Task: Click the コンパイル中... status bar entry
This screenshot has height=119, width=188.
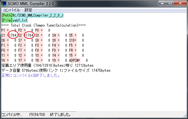Action: pyautogui.click(x=12, y=115)
